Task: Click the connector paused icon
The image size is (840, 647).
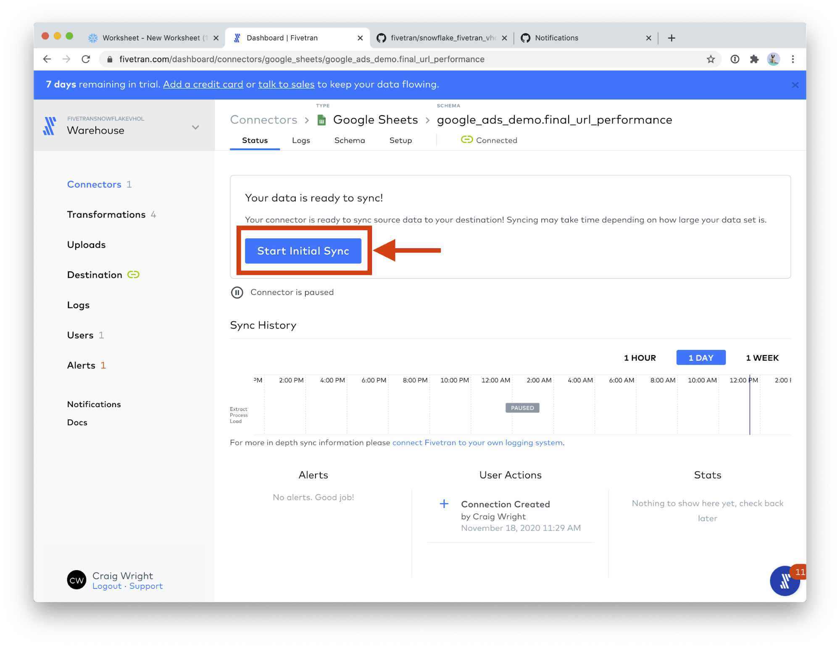Action: (x=237, y=292)
